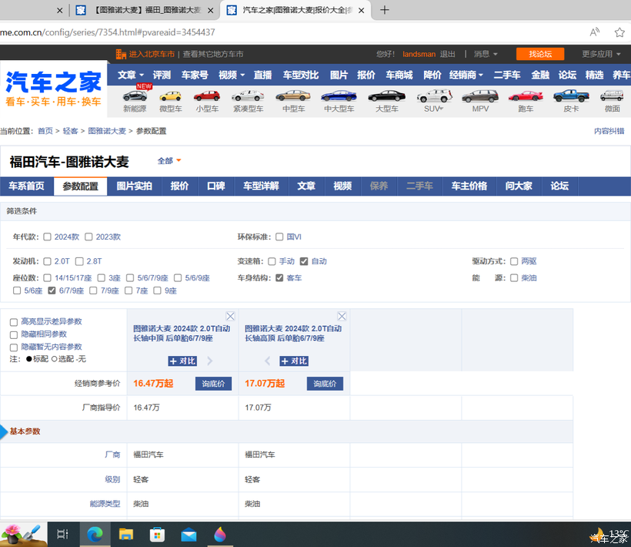Click the browser address bar URL
The image size is (631, 547).
pyautogui.click(x=108, y=32)
